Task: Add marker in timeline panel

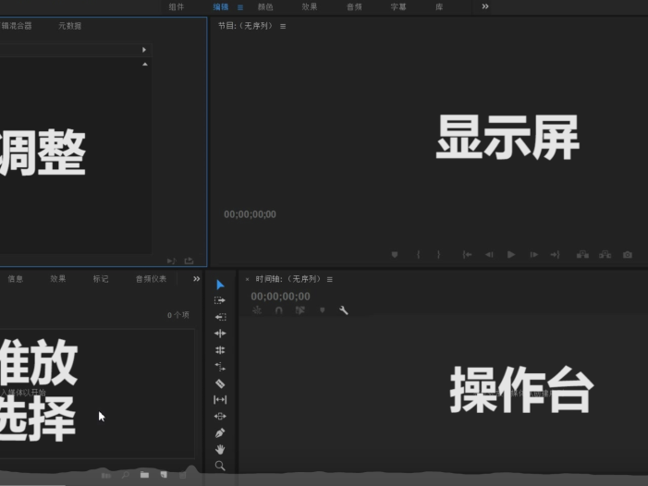Action: [x=323, y=310]
